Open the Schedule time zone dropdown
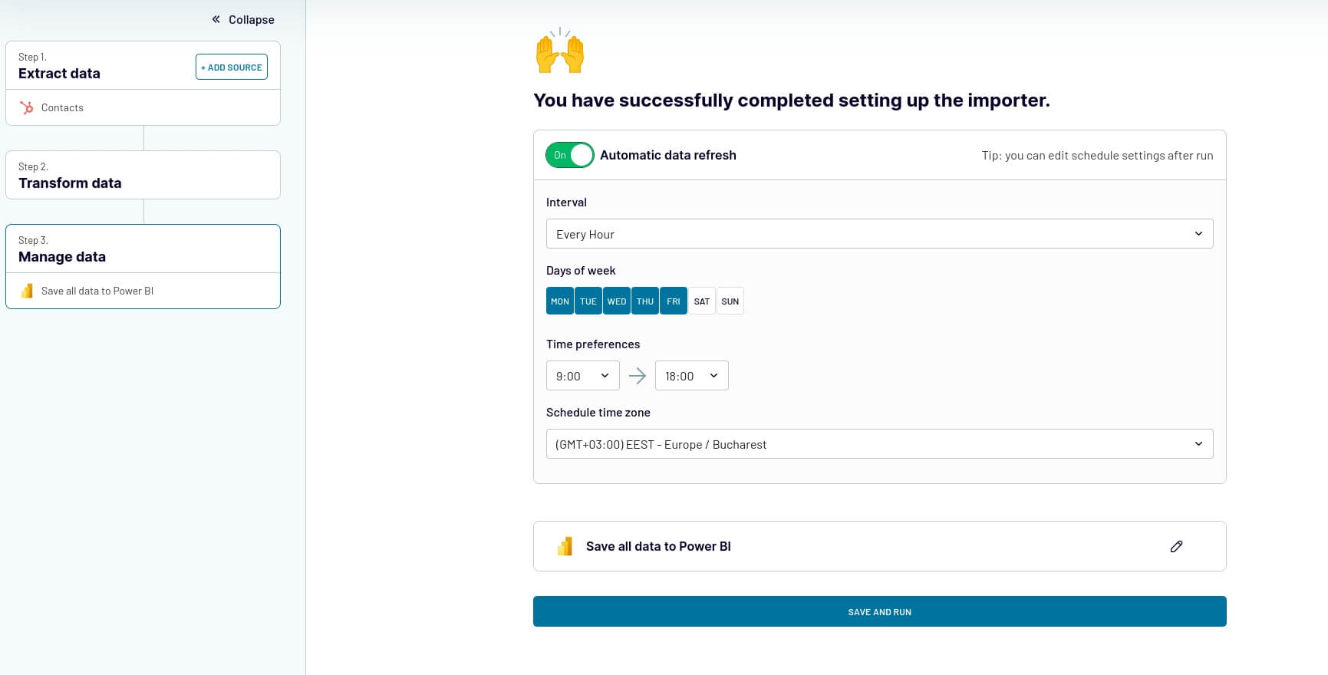This screenshot has height=675, width=1328. coord(879,443)
